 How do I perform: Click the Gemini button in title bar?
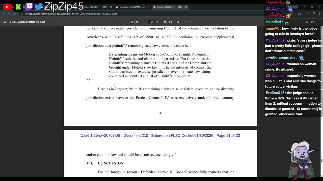pos(292,7)
